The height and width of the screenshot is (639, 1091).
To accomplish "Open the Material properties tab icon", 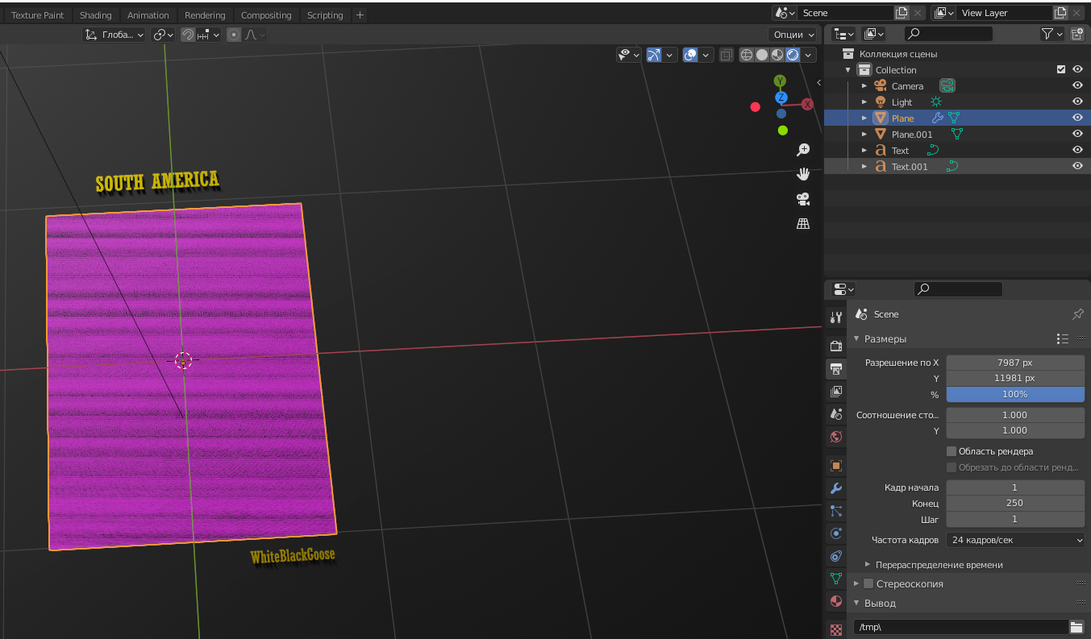I will click(x=836, y=601).
